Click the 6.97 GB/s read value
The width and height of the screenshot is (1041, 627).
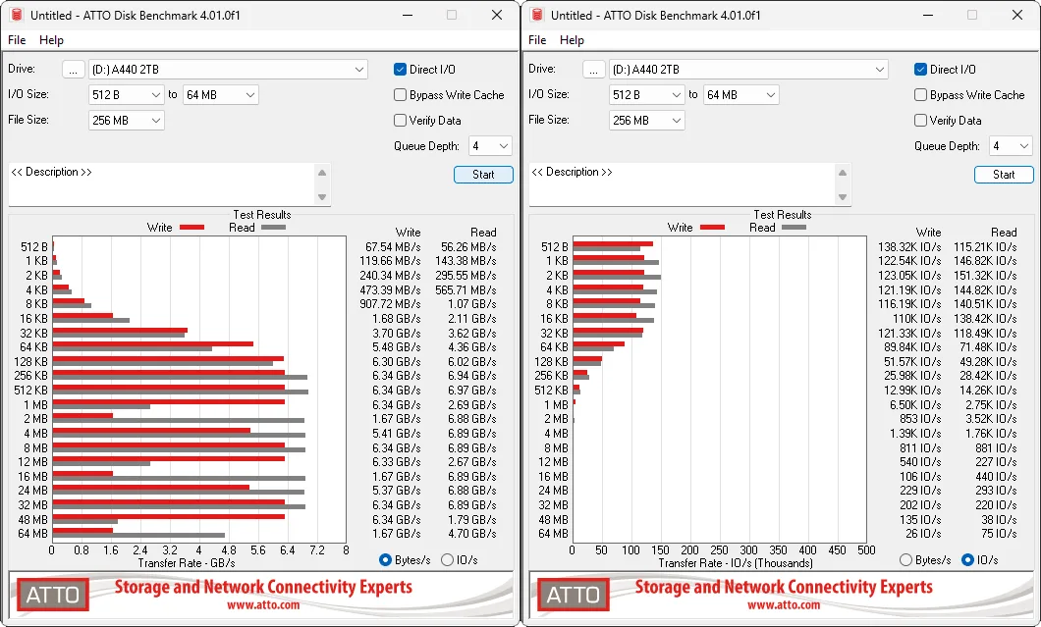coord(472,391)
